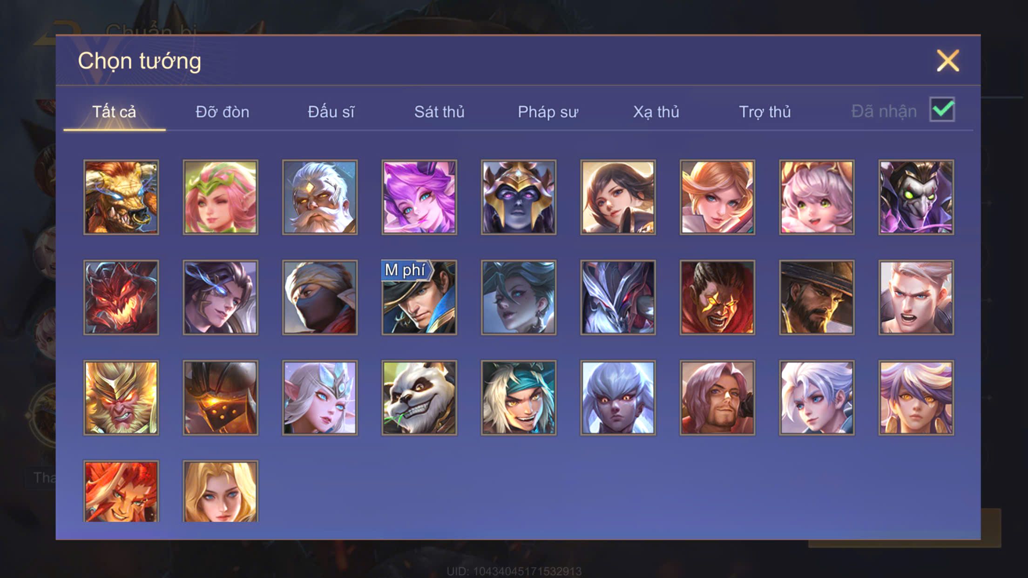Filter heroes by Sát thủ

point(439,112)
